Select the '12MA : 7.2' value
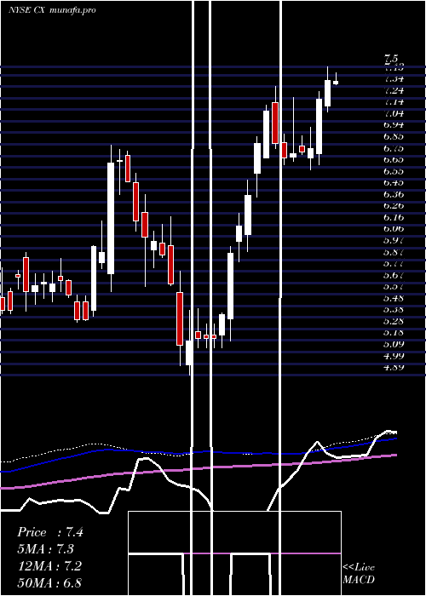426x596 pixels. (x=49, y=566)
